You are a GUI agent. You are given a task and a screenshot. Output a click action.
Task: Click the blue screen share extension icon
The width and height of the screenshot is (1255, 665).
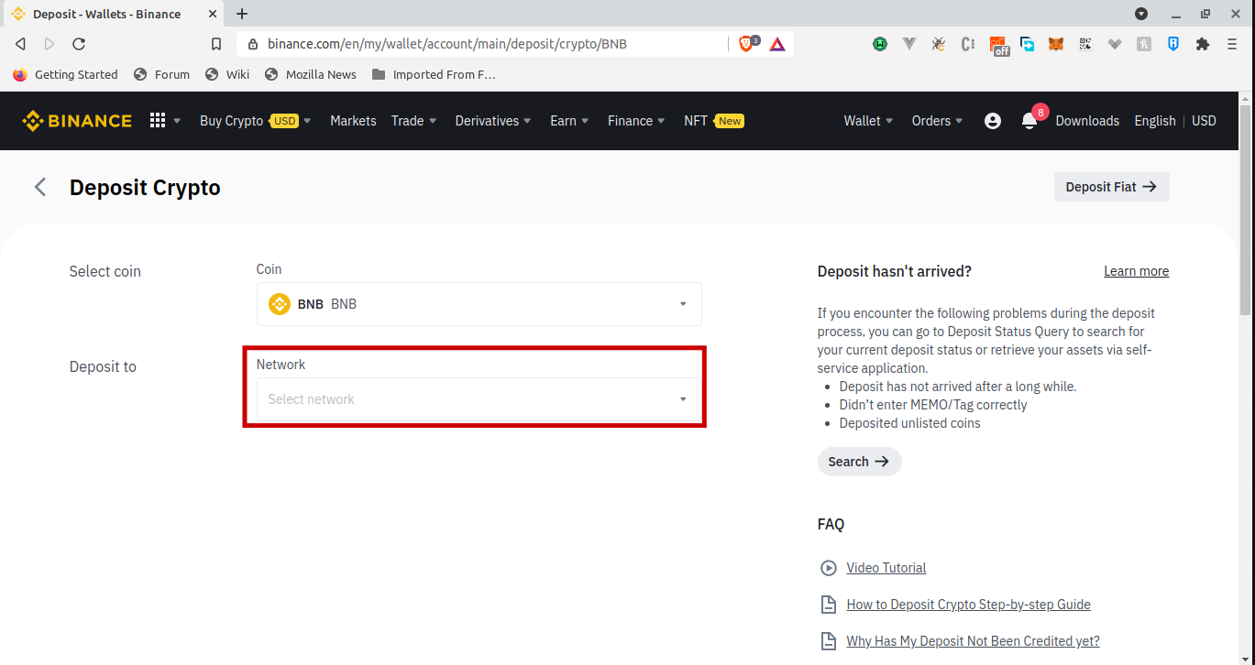(1028, 43)
